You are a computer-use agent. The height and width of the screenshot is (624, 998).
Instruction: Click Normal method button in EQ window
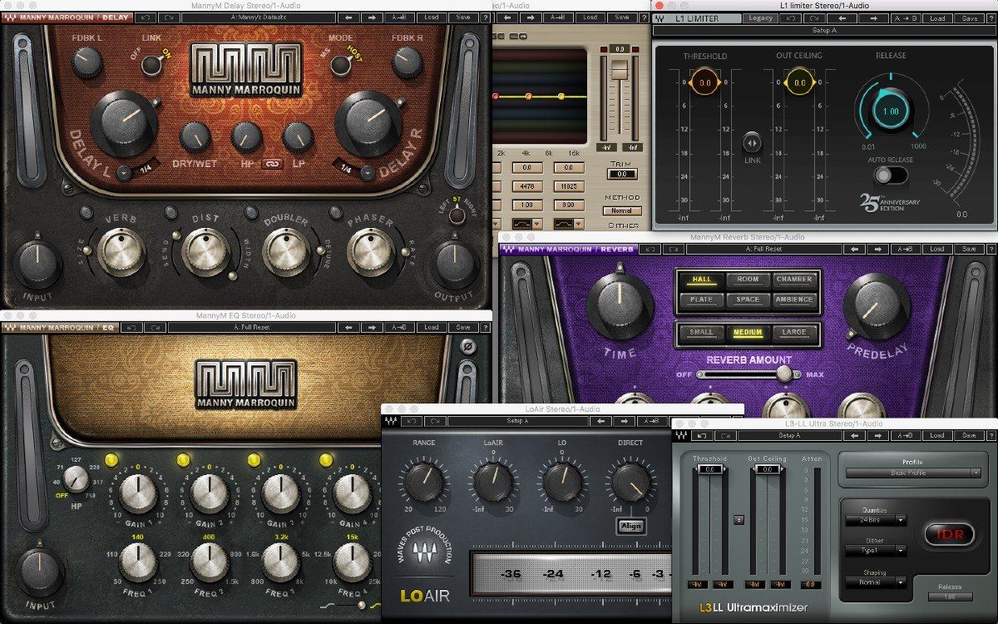click(x=622, y=210)
